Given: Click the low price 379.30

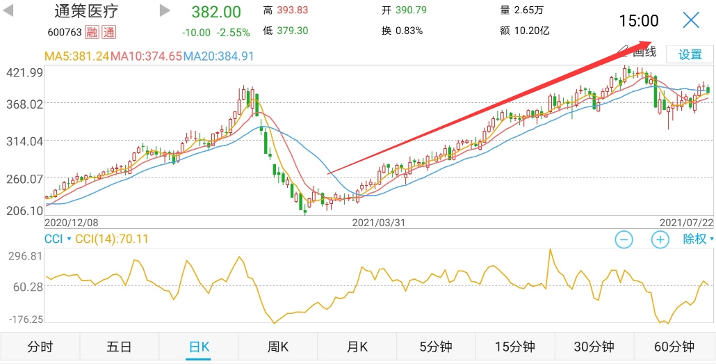Looking at the screenshot, I should coord(292,31).
